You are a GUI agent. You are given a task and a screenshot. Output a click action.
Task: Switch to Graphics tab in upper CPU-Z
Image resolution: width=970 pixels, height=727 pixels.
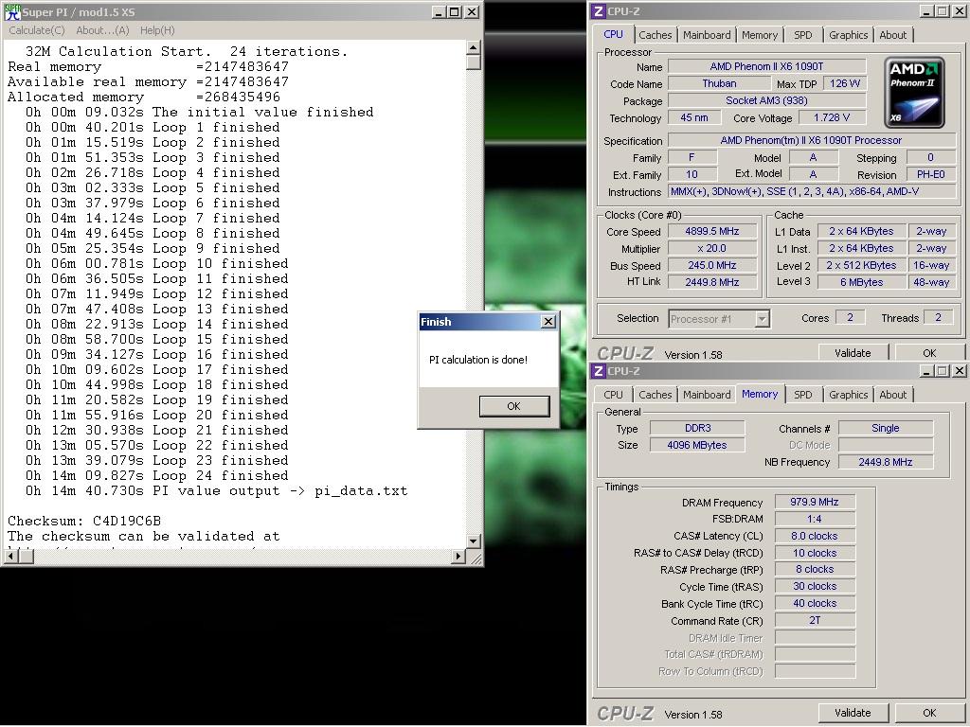coord(848,35)
